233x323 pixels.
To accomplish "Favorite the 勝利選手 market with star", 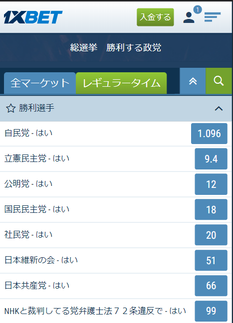I will [x=10, y=108].
